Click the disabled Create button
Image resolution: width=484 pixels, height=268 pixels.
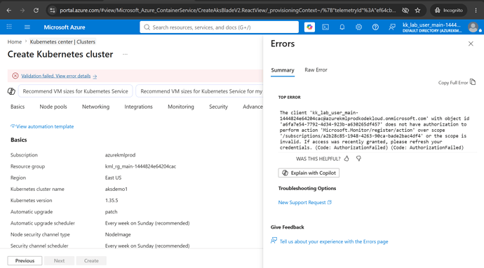pos(91,260)
